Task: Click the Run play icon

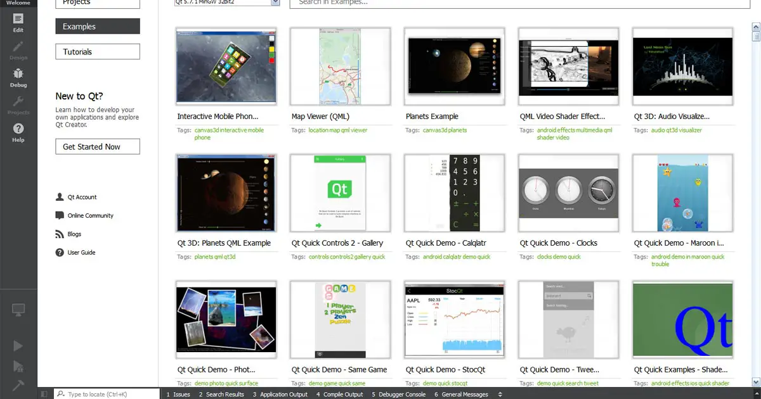Action: 18,346
